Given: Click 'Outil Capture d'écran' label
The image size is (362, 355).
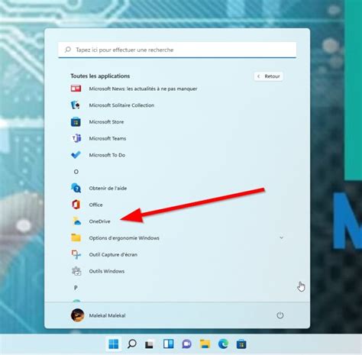Looking at the screenshot, I should coord(113,254).
